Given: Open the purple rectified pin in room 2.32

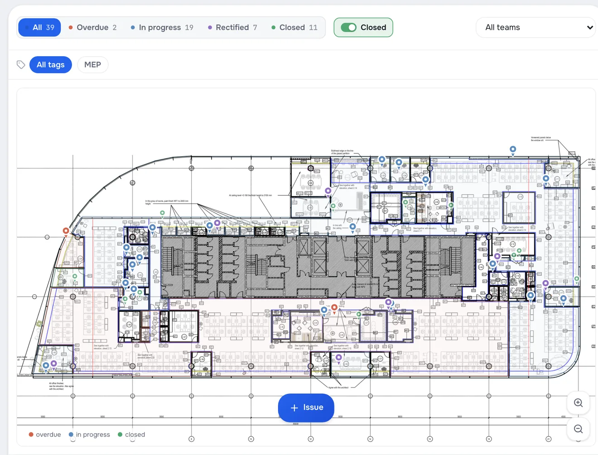Looking at the screenshot, I should (339, 359).
